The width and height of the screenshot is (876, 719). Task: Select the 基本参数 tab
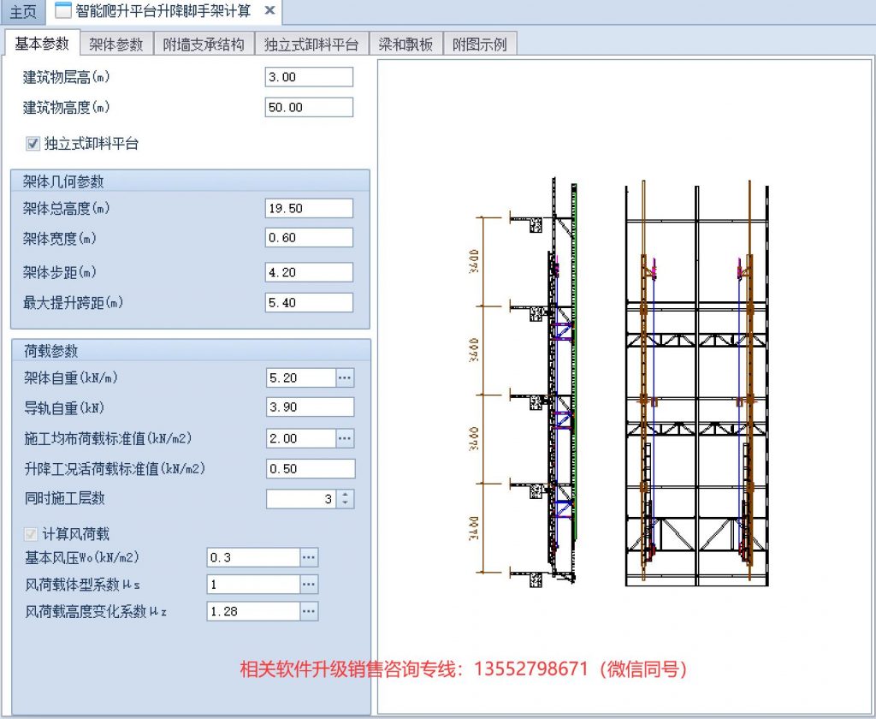tap(42, 44)
